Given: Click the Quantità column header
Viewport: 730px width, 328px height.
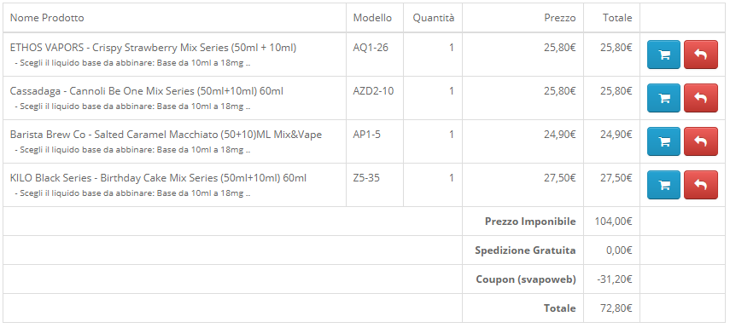Looking at the screenshot, I should tap(434, 18).
